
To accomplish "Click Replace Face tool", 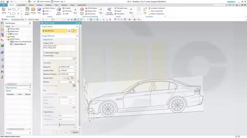I will pos(91,11).
